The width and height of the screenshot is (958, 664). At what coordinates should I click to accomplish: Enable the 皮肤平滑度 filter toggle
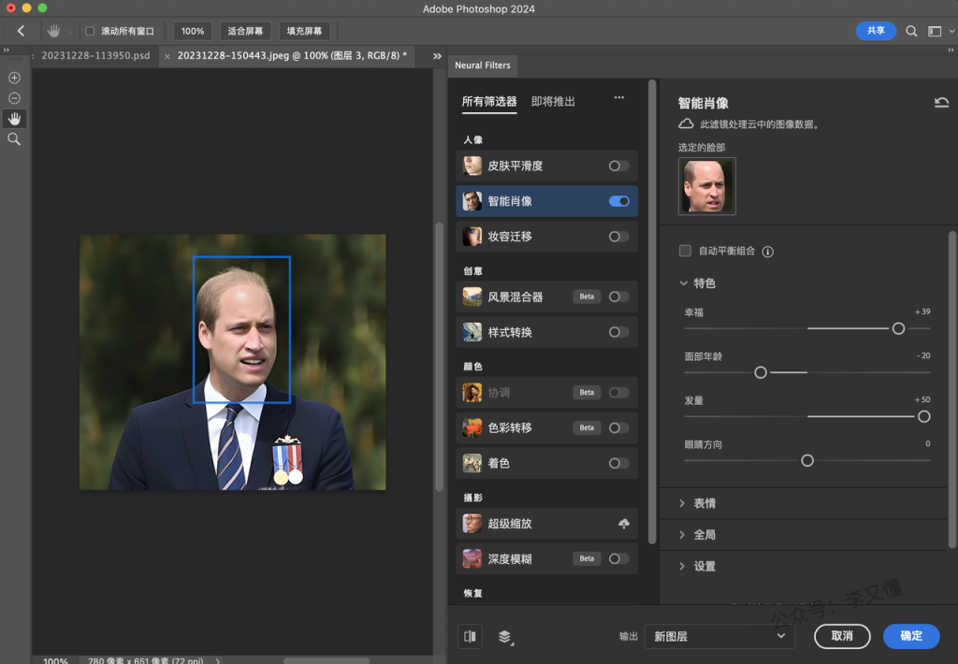point(618,166)
